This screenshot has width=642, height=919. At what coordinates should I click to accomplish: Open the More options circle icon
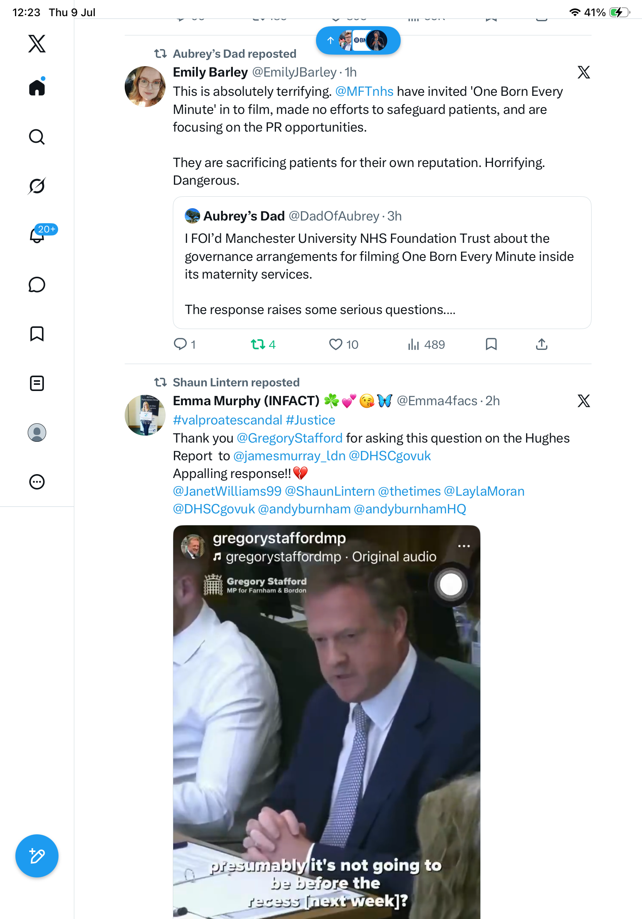(37, 482)
